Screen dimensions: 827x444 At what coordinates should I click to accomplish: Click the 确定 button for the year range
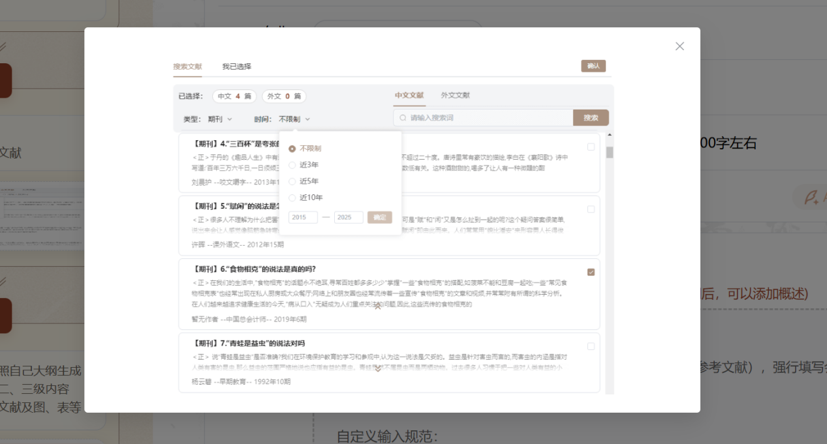[380, 217]
